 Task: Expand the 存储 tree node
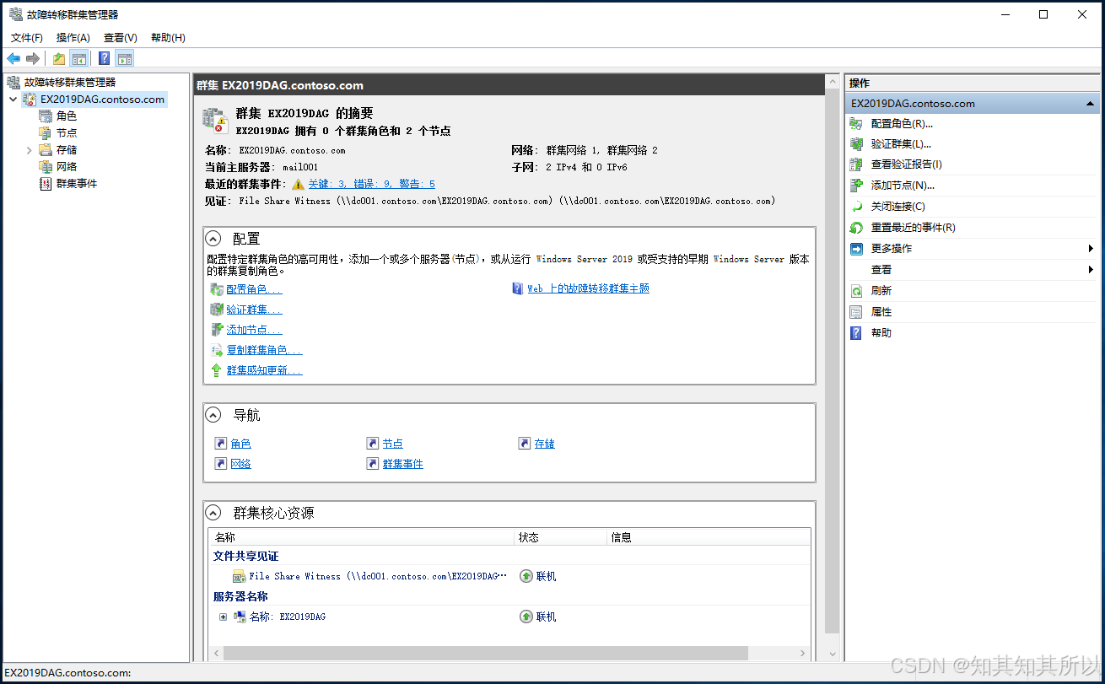click(x=30, y=149)
